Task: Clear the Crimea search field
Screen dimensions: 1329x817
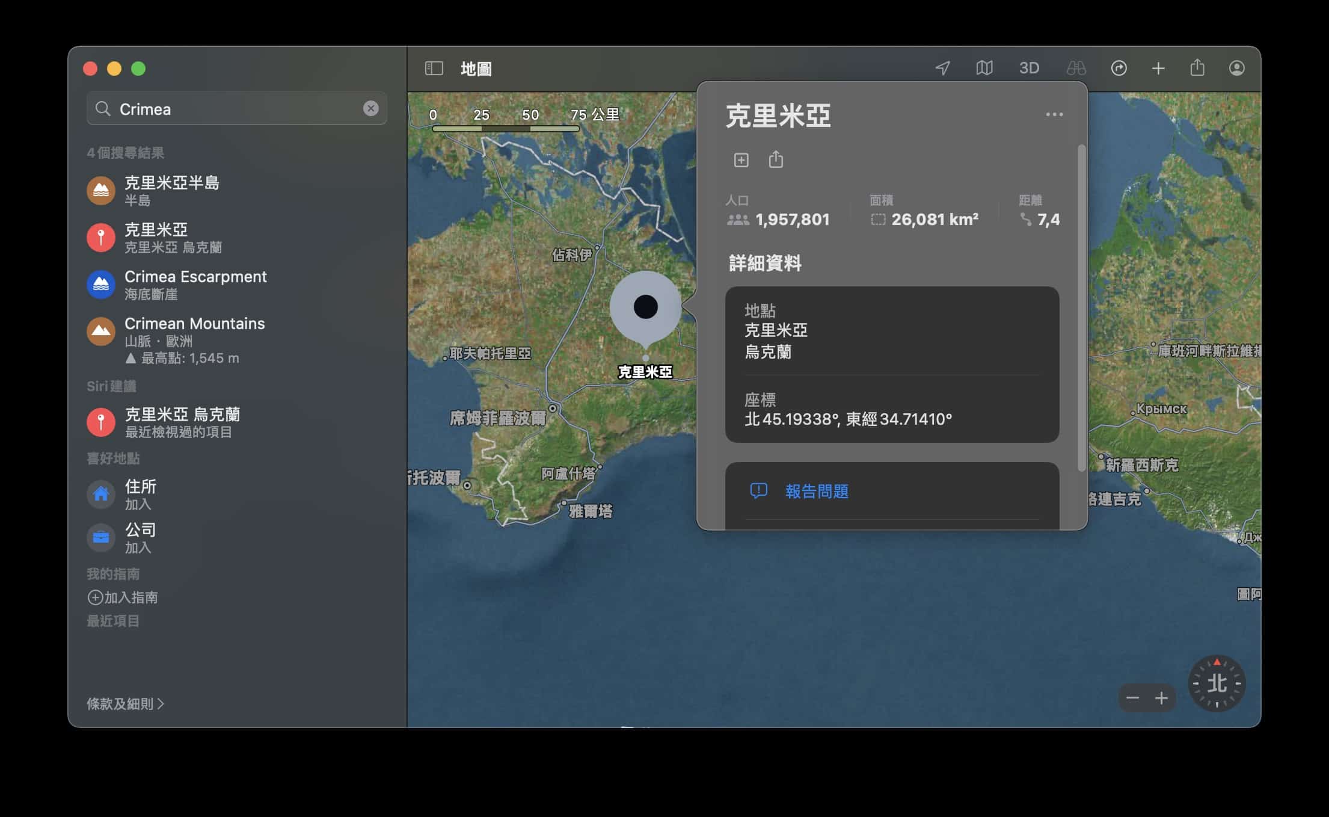Action: pos(371,108)
